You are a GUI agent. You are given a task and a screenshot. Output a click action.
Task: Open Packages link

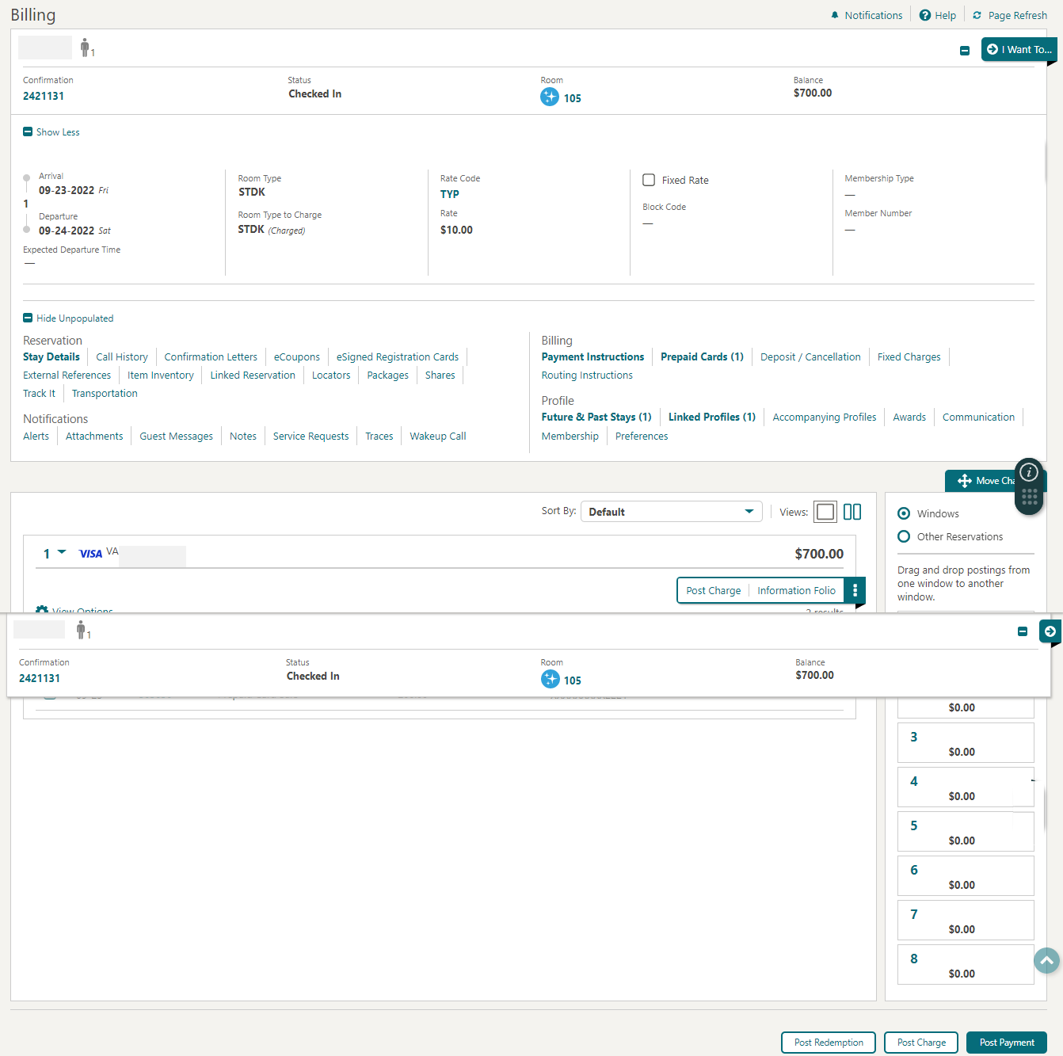tap(388, 376)
